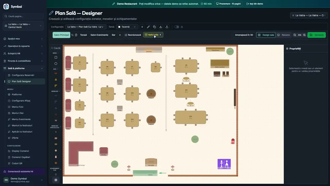Screen dimensions: 330x186
Task: Open the Tavernă theme dropdown
Action: coord(127,27)
